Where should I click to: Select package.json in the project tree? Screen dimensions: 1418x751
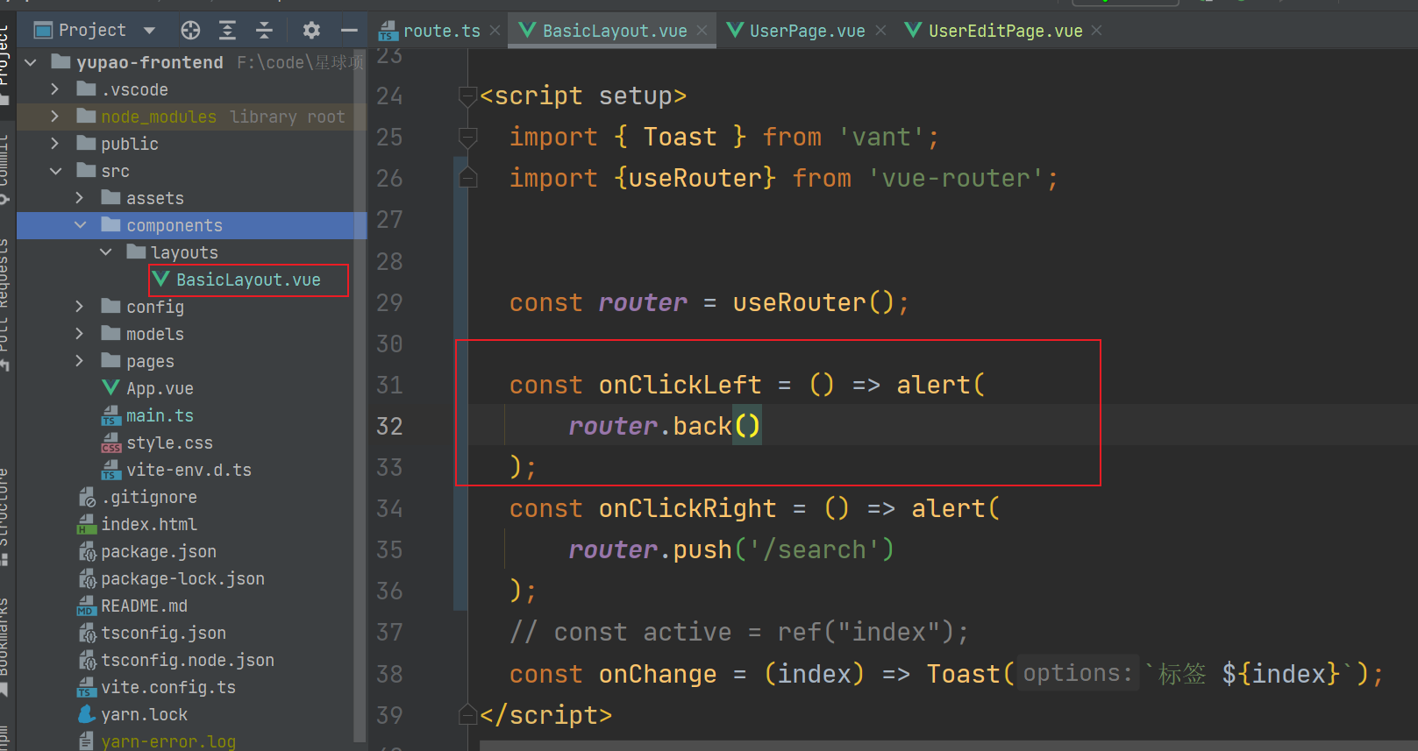158,551
